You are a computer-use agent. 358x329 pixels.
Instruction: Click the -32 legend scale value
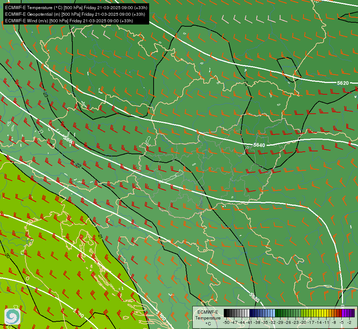point(272,322)
